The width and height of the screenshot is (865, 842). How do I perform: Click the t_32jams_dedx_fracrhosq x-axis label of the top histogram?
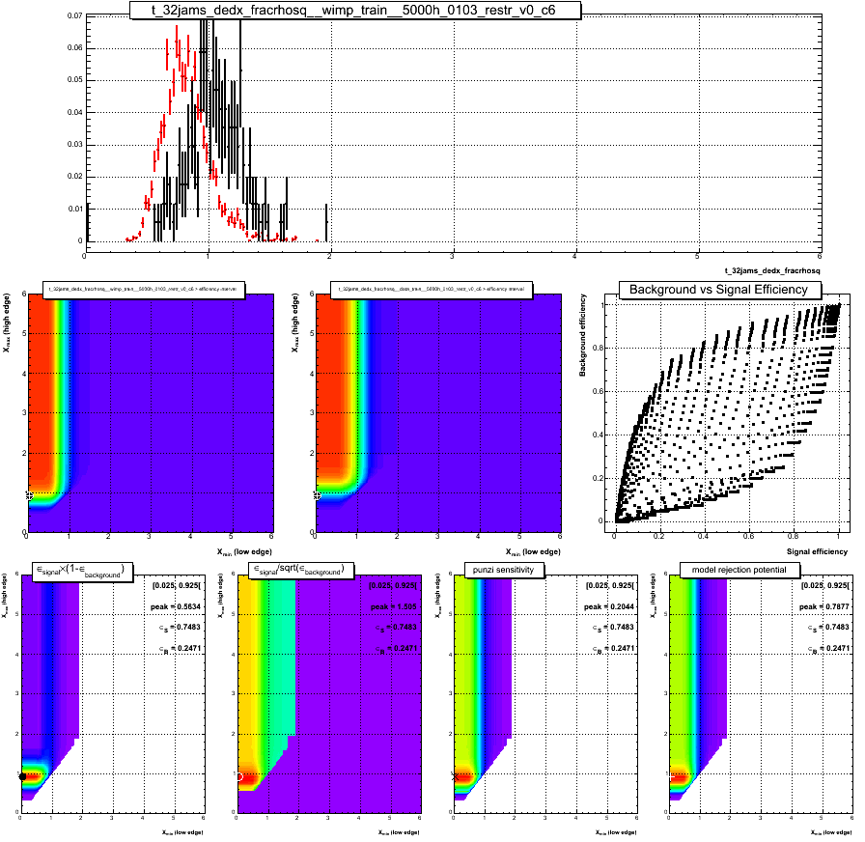pos(771,274)
